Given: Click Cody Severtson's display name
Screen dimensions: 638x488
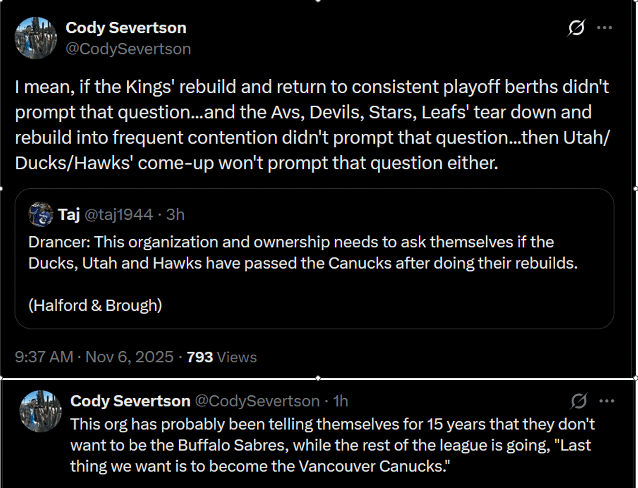Looking at the screenshot, I should point(126,28).
